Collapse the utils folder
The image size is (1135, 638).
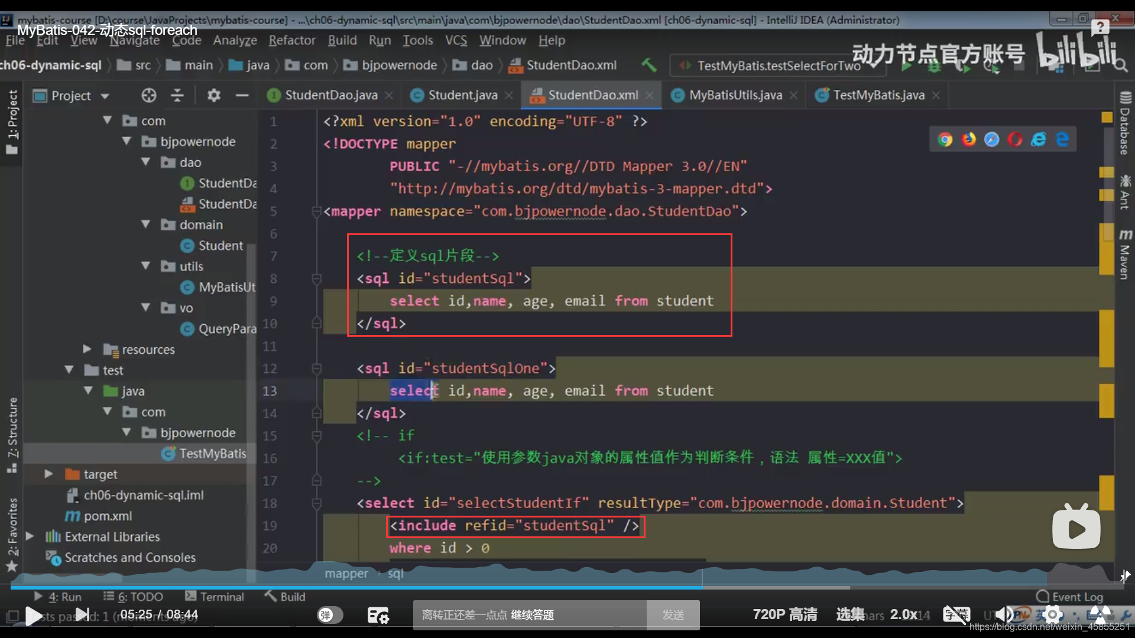pos(145,266)
